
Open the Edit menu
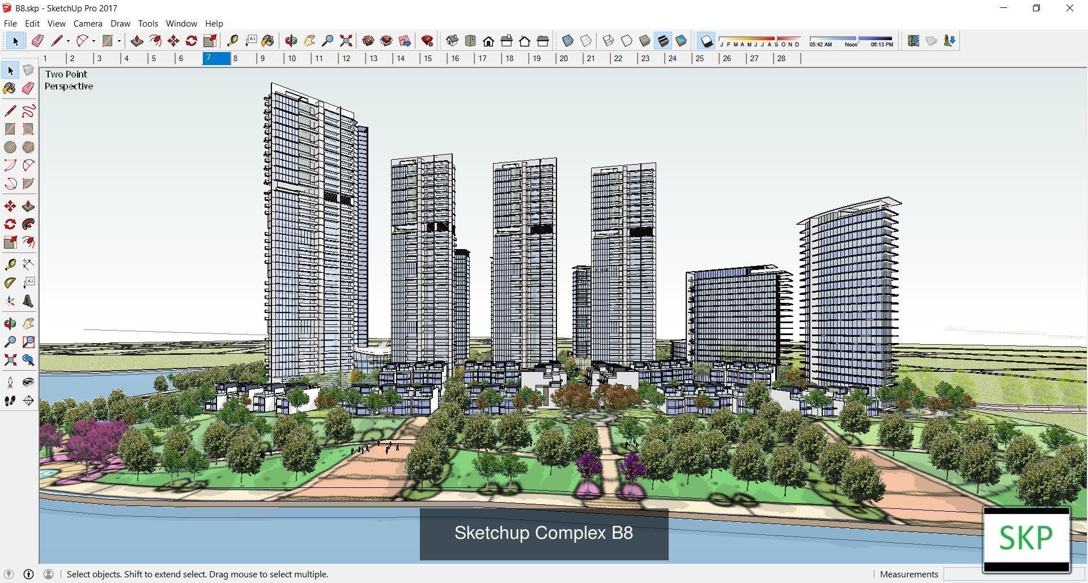[32, 24]
